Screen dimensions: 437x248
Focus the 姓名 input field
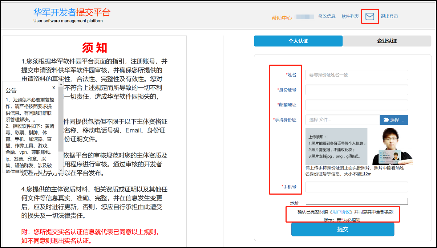coord(356,75)
